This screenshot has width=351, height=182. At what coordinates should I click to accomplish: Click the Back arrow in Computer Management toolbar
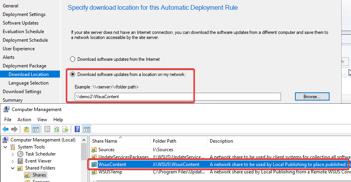pyautogui.click(x=5, y=129)
